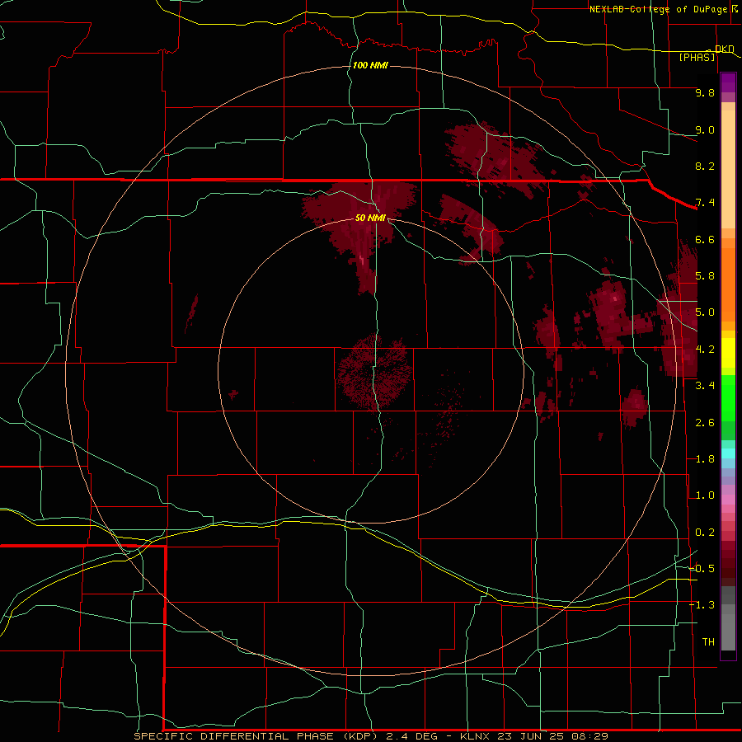742x742 pixels.
Task: Click the 4.2 color scale label
Action: (705, 350)
